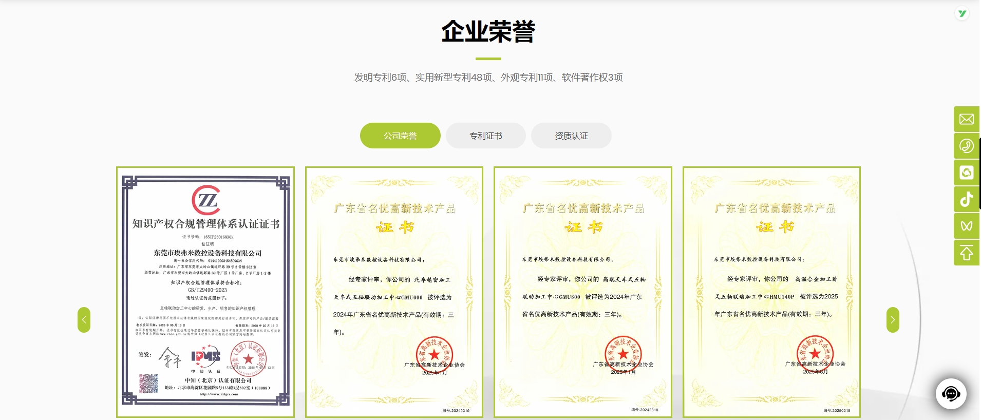Click the green Y icon at top right
981x420 pixels.
pyautogui.click(x=962, y=14)
